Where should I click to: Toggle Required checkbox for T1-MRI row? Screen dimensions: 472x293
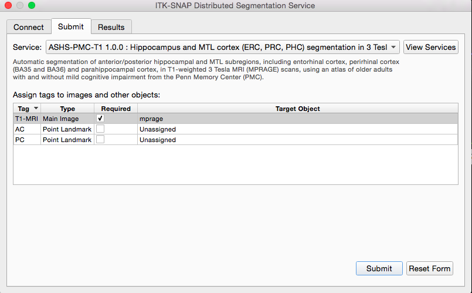pos(100,119)
